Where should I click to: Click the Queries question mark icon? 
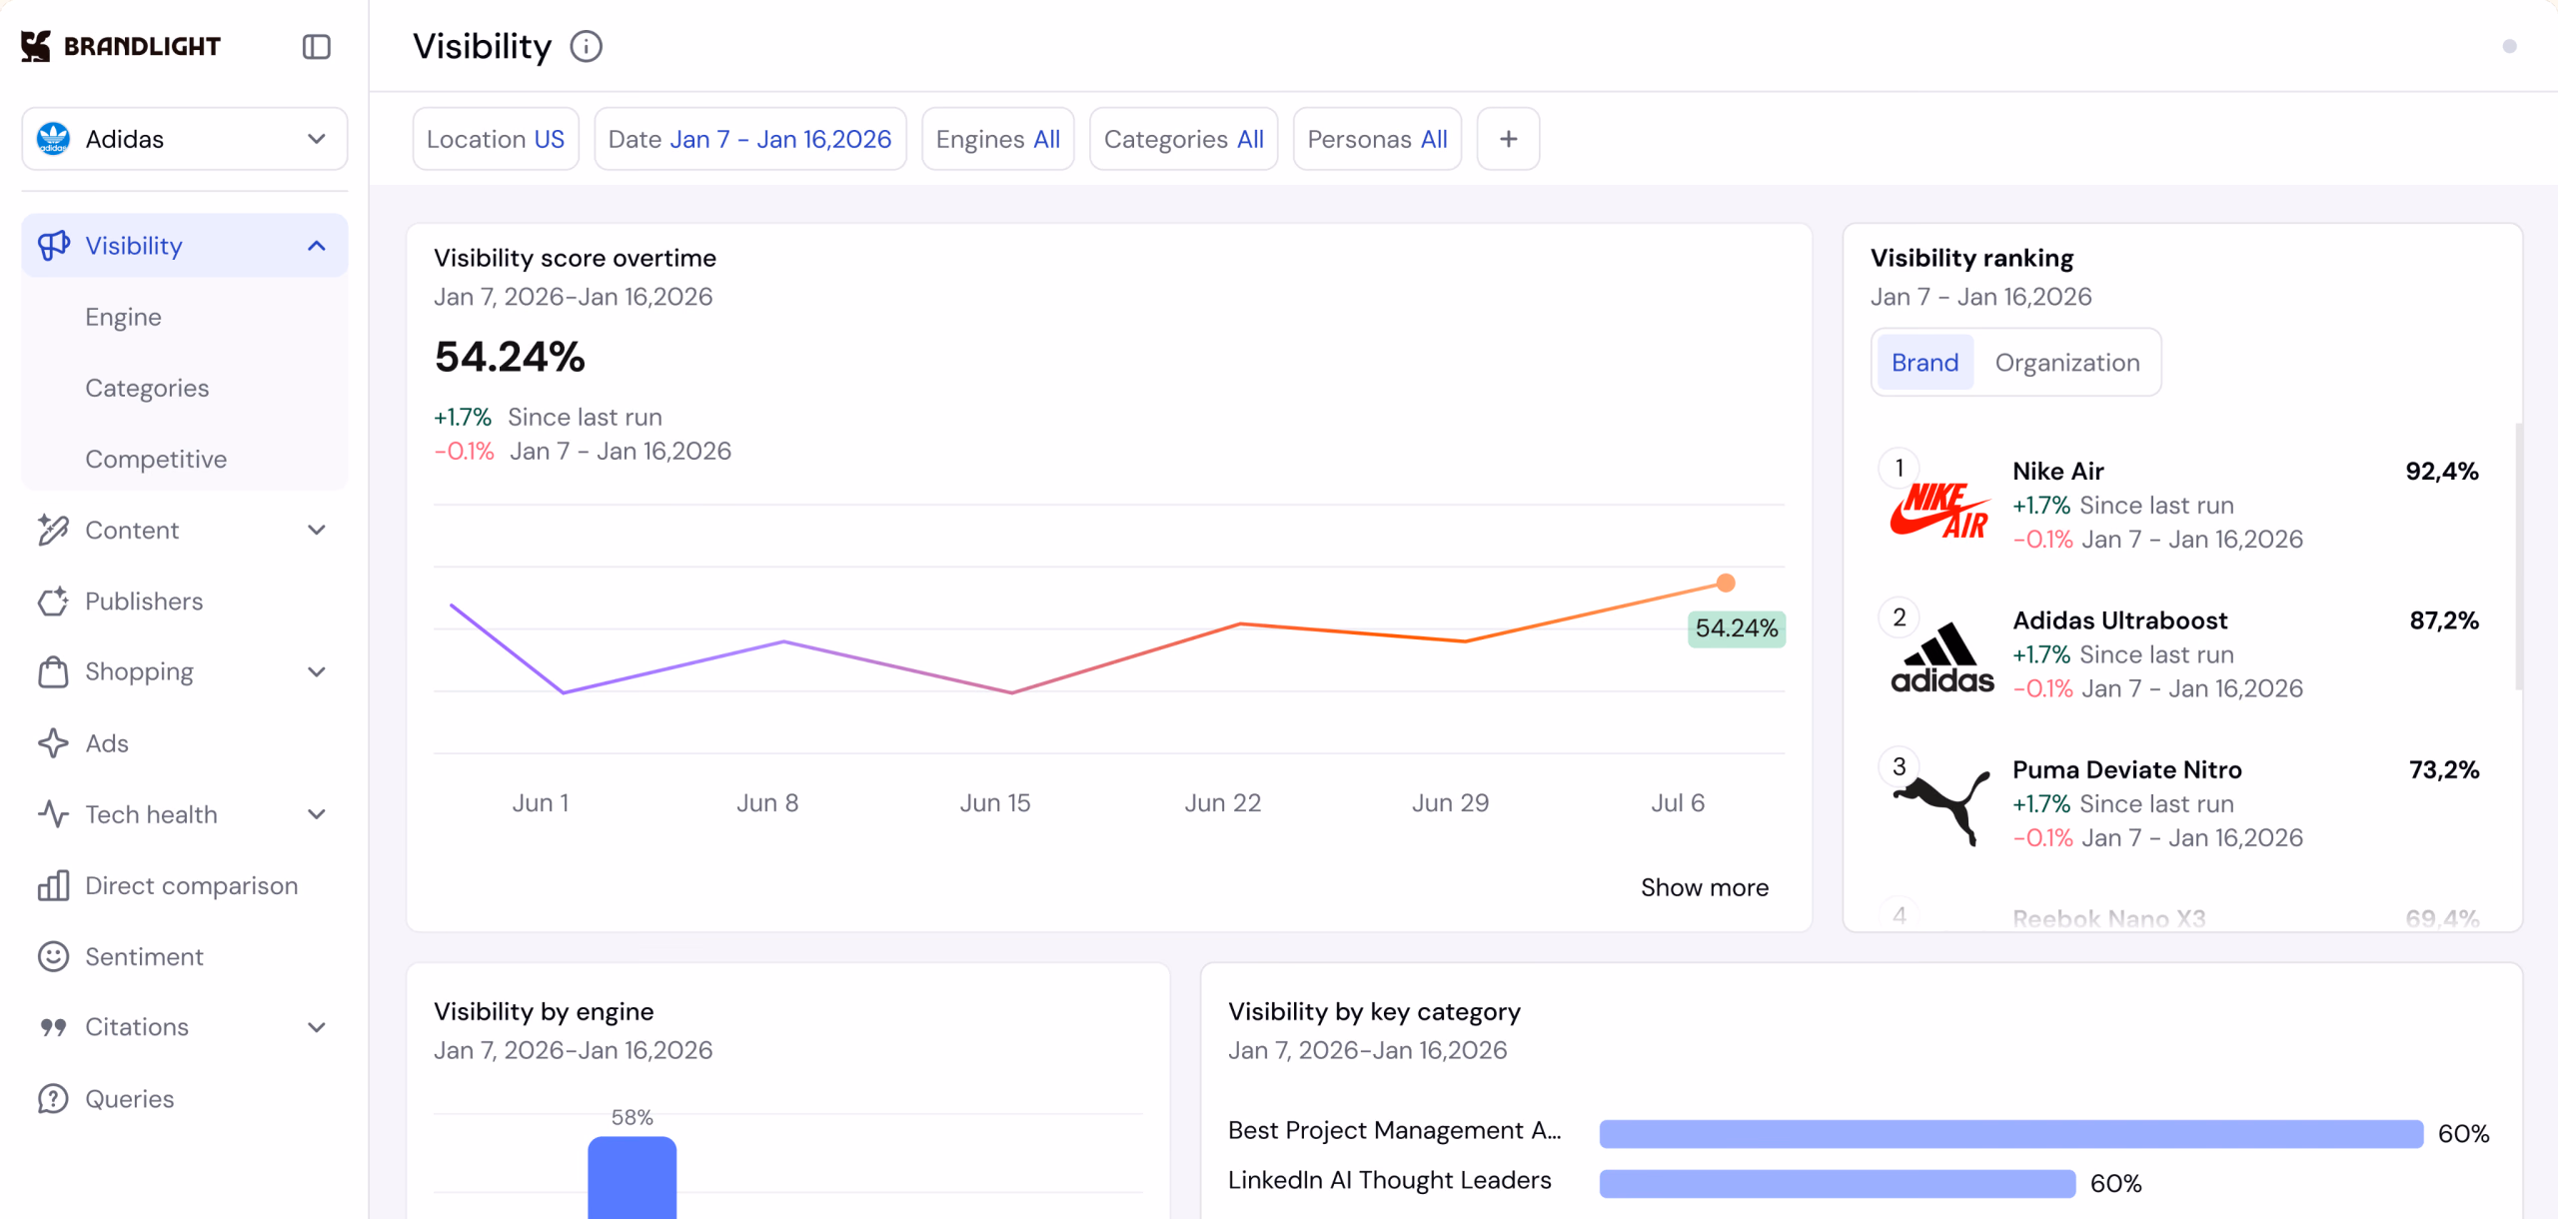point(53,1098)
